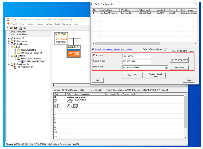This screenshot has width=203, height=149.
Task: Open the Help menu in menu bar
Action: coord(76,24)
